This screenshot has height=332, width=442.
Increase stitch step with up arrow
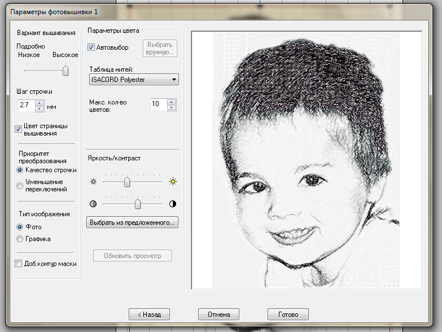tap(40, 102)
